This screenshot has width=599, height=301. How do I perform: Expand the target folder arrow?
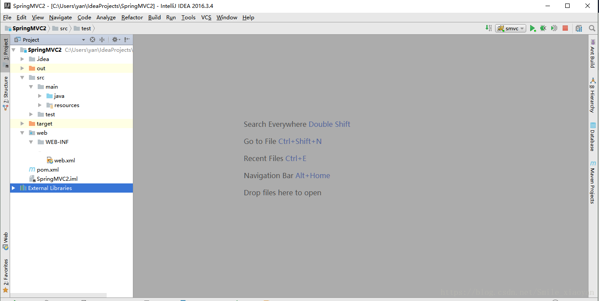(22, 123)
